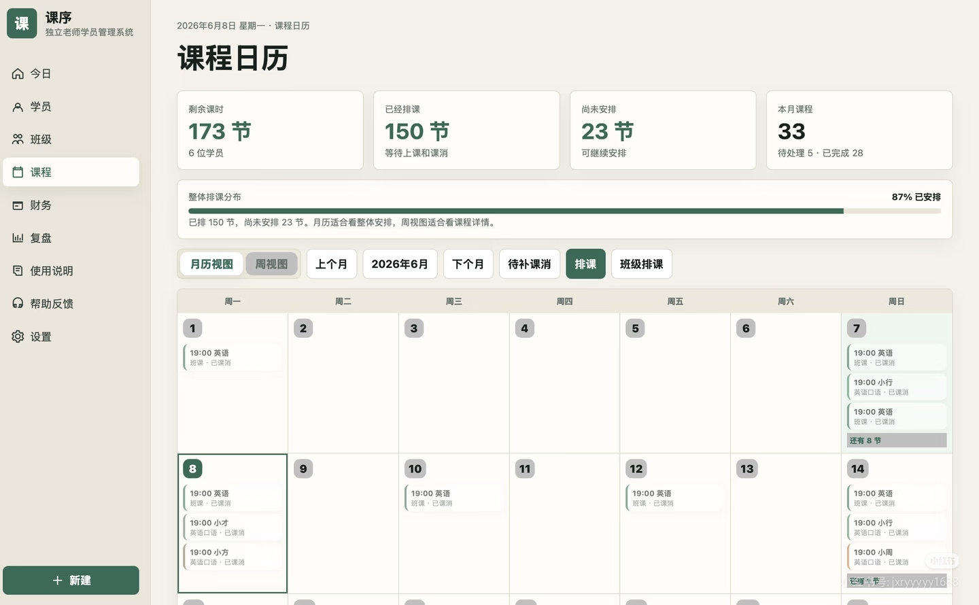Open the 19:00 小方 event on day 8
The image size is (979, 605).
[x=233, y=557]
